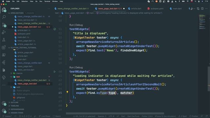Viewport: 210px width, 118px height.
Task: Click the matcher placeholder in line 65
Action: [126, 93]
